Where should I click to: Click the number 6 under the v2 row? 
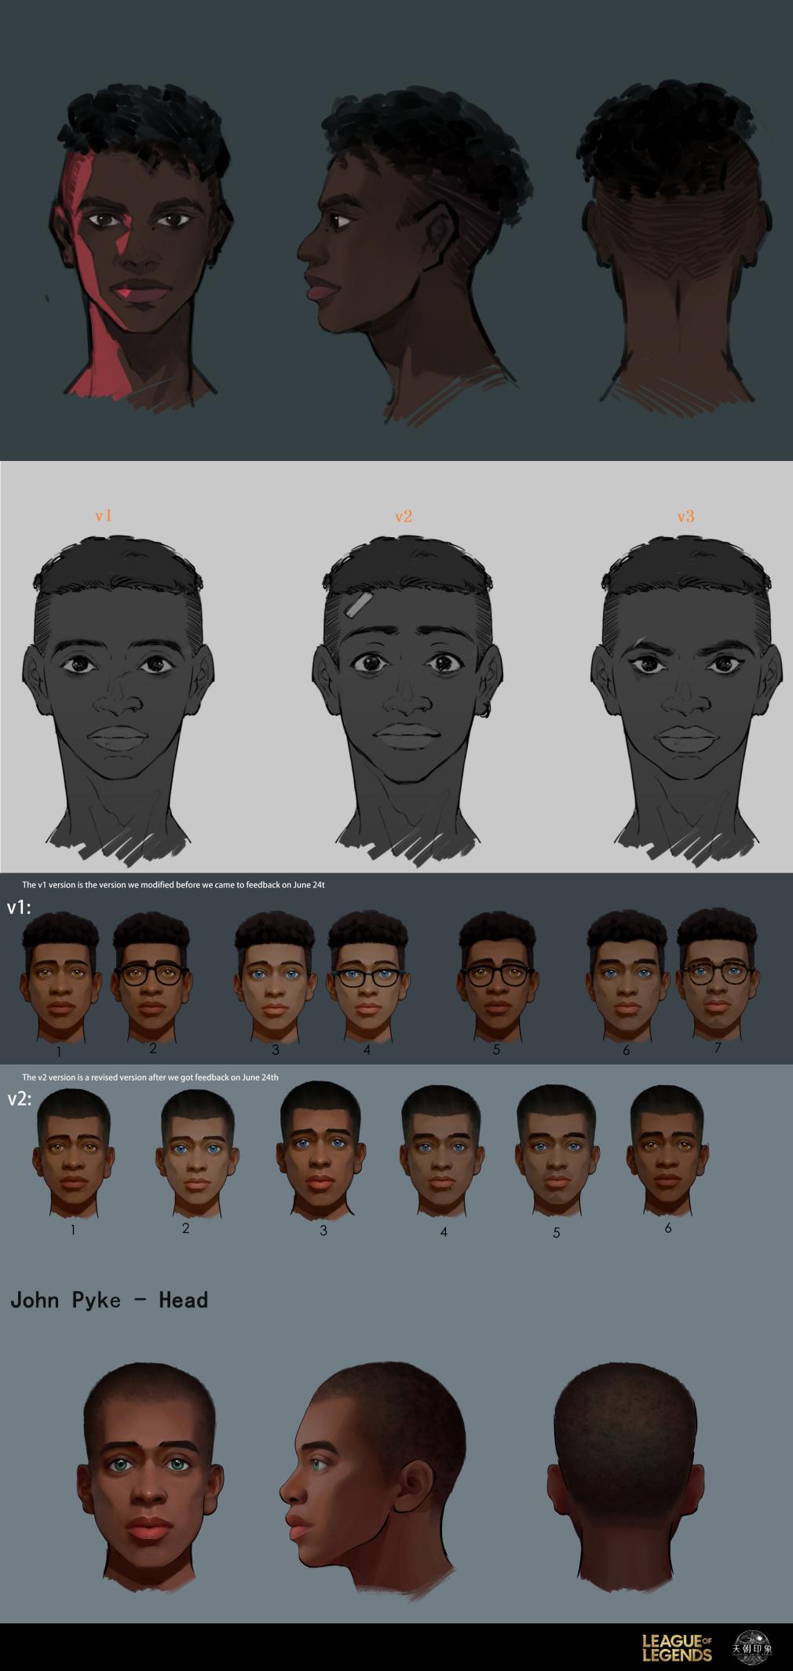(x=668, y=1227)
